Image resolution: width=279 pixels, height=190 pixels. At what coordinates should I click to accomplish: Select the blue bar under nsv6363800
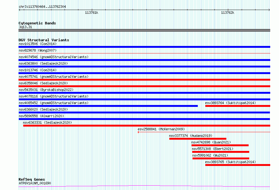tap(144, 67)
